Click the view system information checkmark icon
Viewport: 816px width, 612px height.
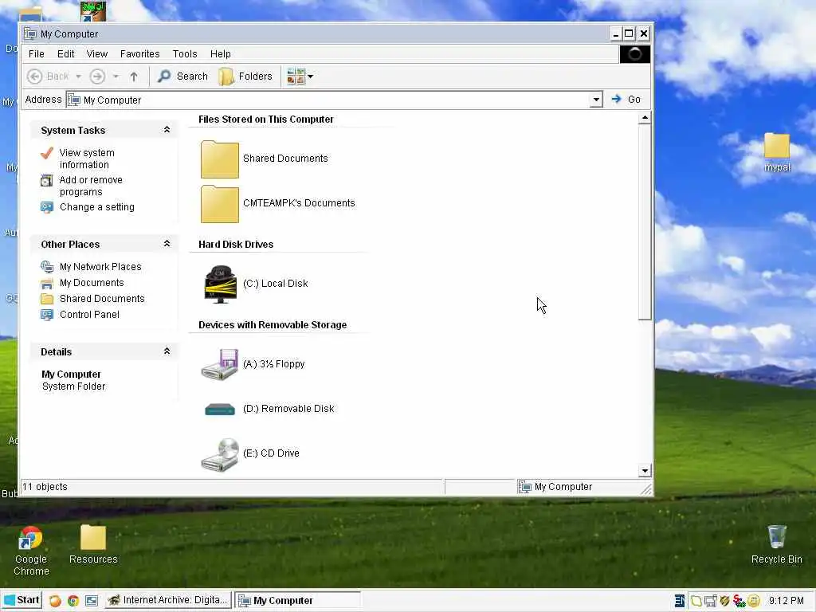click(x=47, y=153)
